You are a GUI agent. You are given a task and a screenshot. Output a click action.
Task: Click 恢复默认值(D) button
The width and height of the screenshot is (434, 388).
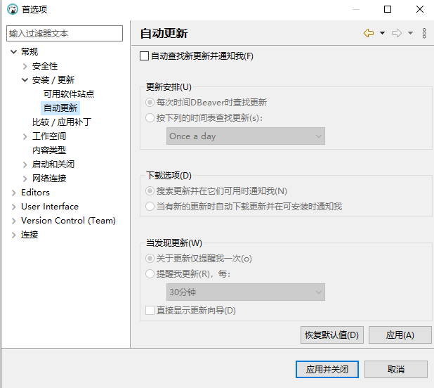point(332,335)
